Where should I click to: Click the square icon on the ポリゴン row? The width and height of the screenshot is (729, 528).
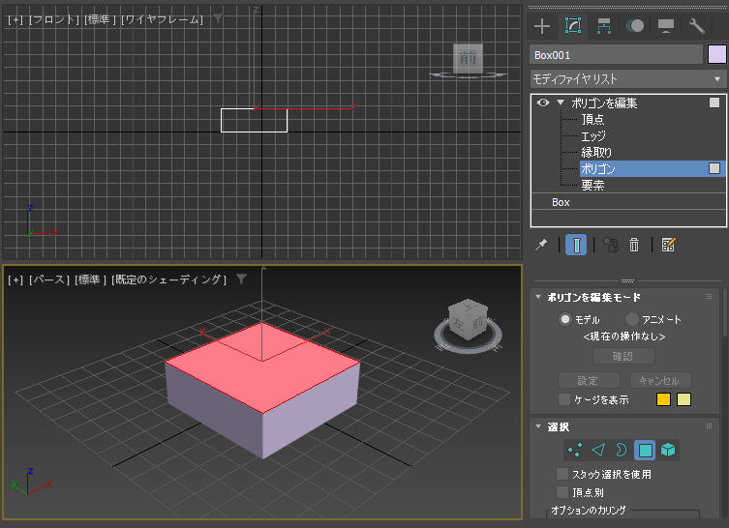[714, 168]
